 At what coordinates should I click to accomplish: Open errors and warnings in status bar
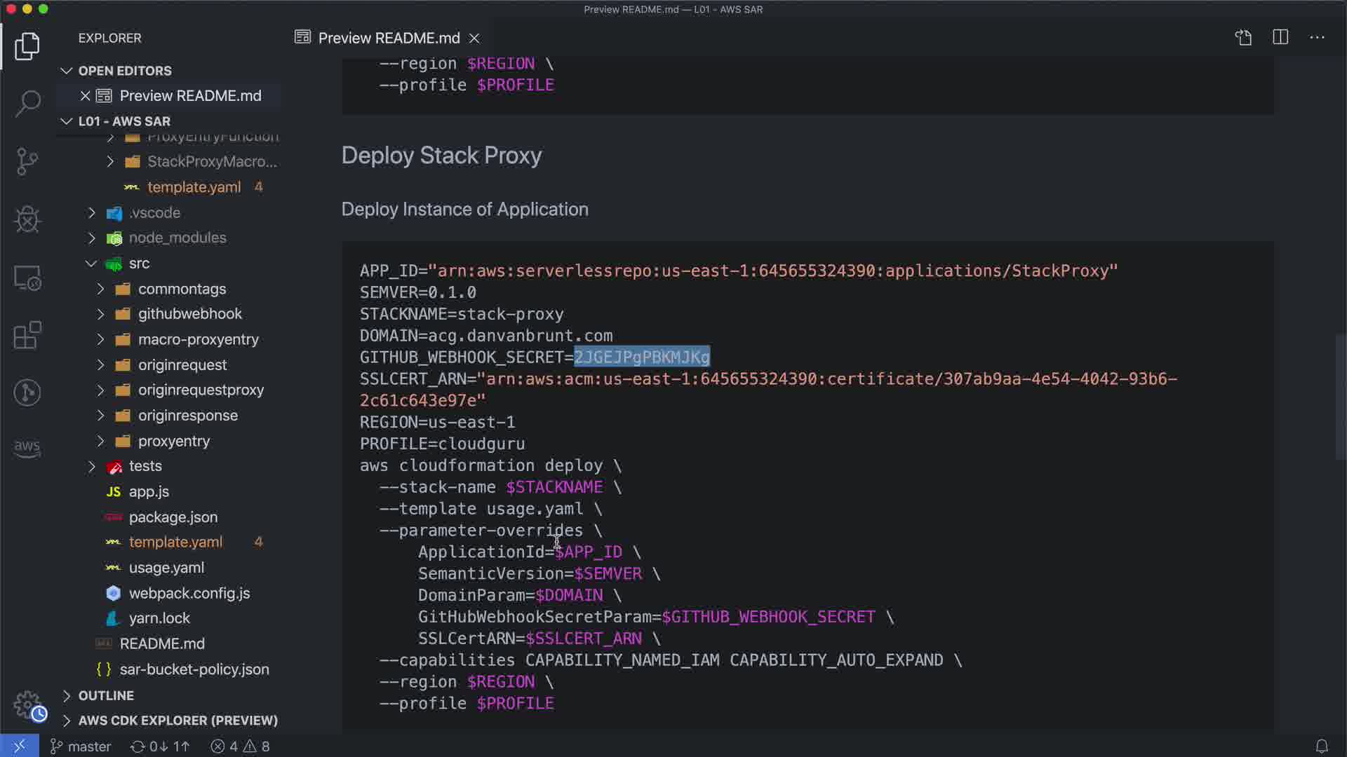(x=240, y=746)
